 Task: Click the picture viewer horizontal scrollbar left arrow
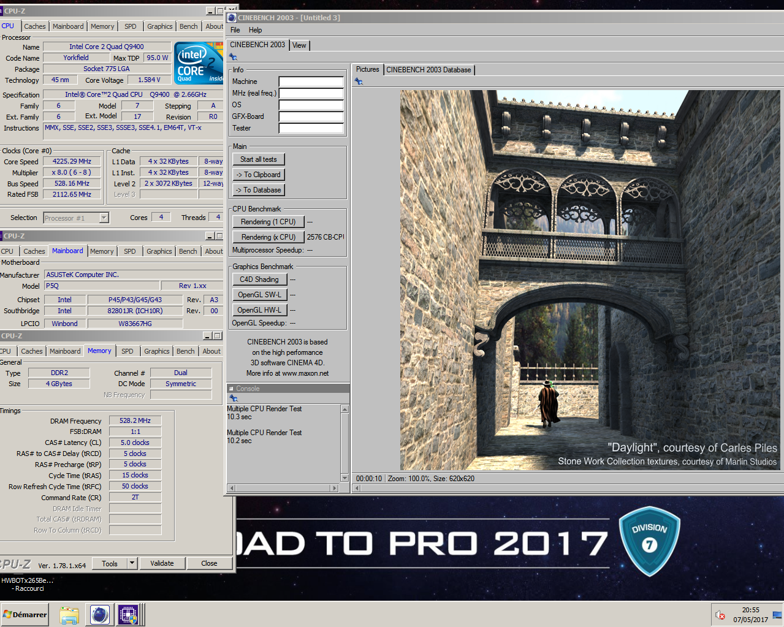[x=357, y=488]
